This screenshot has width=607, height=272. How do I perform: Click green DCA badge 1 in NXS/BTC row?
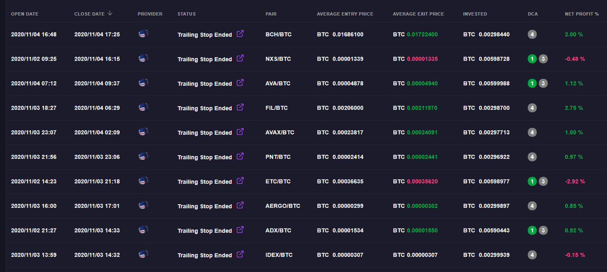[x=532, y=59]
